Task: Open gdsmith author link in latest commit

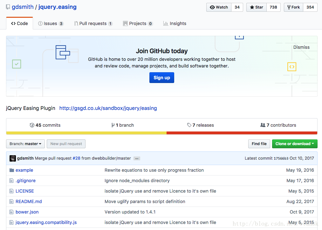Action: [x=25, y=158]
